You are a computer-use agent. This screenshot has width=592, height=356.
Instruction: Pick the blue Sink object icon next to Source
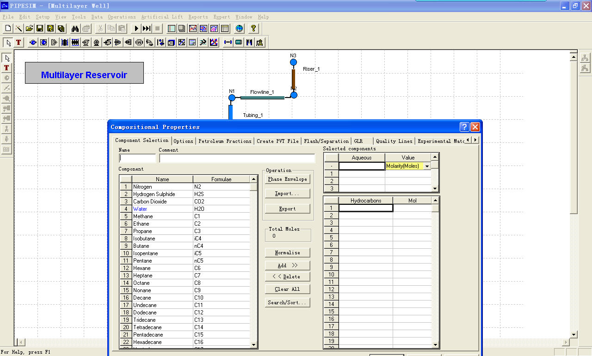(x=43, y=43)
